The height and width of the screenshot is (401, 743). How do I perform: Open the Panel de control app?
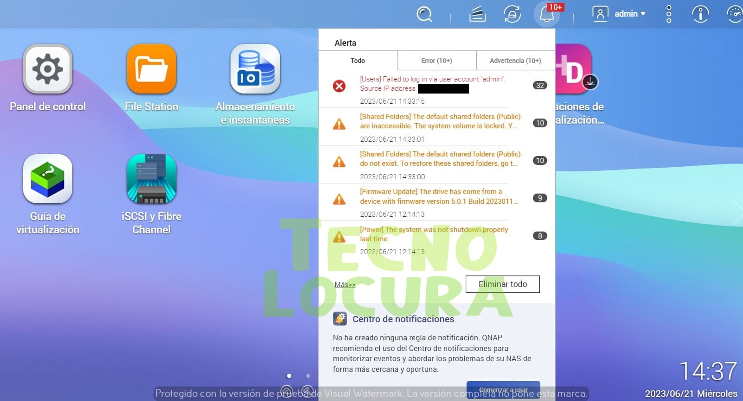(48, 69)
